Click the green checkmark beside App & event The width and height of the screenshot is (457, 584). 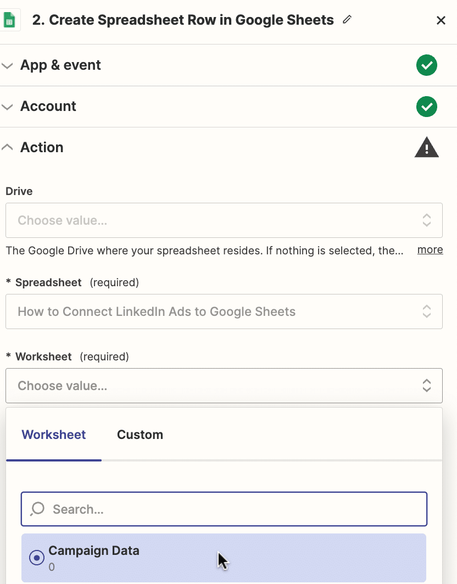pyautogui.click(x=426, y=65)
